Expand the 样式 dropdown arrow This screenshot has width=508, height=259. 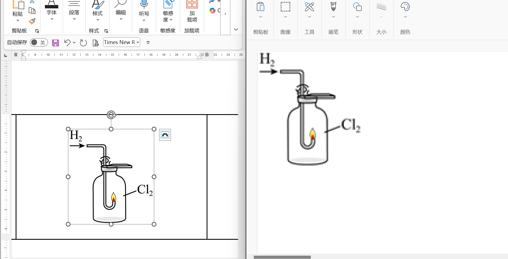98,20
